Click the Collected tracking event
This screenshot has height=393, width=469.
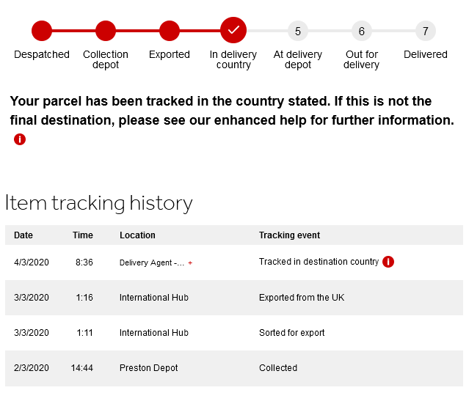tap(278, 368)
